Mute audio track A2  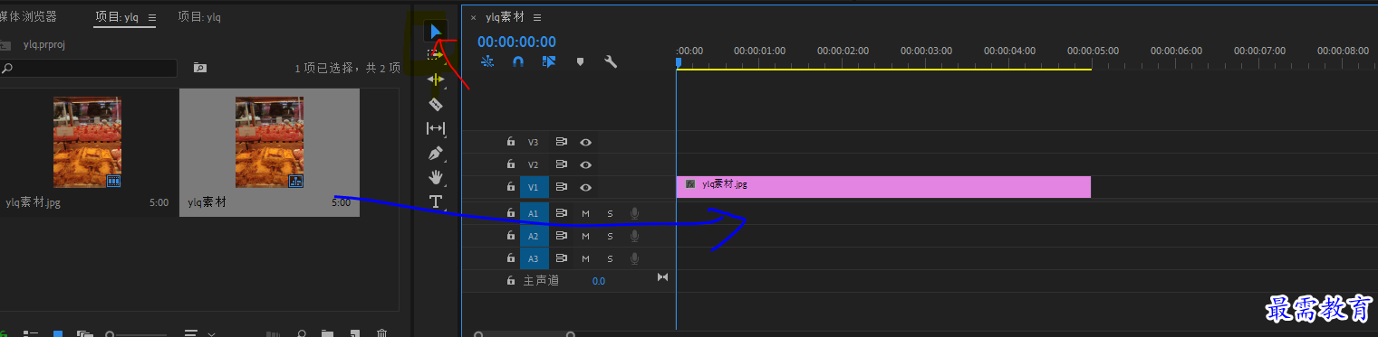point(585,236)
